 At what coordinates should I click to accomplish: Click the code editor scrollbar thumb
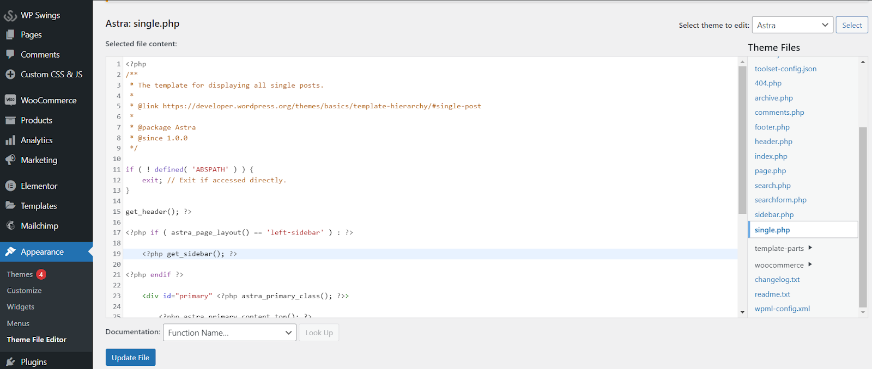click(x=742, y=140)
